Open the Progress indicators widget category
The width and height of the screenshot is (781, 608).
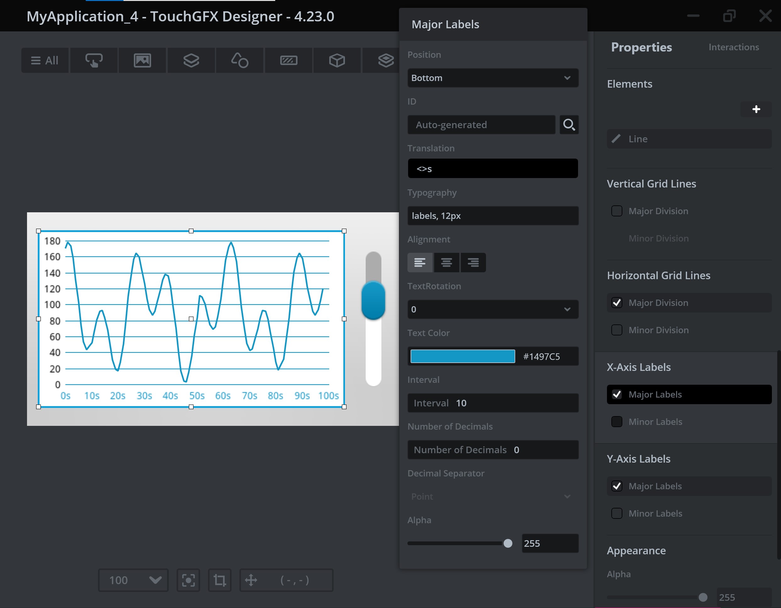click(x=289, y=60)
